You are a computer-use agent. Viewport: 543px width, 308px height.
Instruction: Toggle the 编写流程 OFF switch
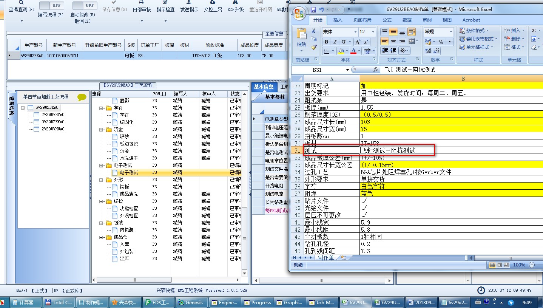pos(51,6)
